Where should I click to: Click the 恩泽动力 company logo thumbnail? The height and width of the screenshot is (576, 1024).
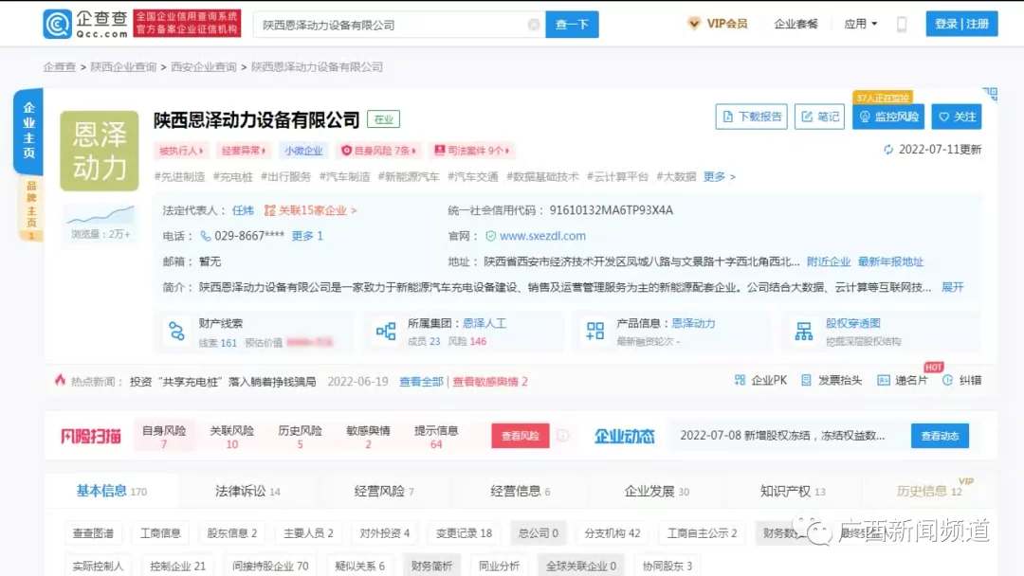point(100,151)
